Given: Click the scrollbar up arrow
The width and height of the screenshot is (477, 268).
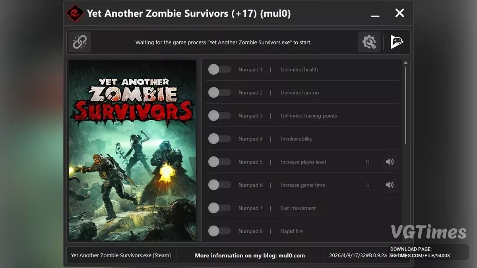Looking at the screenshot, I should 405,63.
